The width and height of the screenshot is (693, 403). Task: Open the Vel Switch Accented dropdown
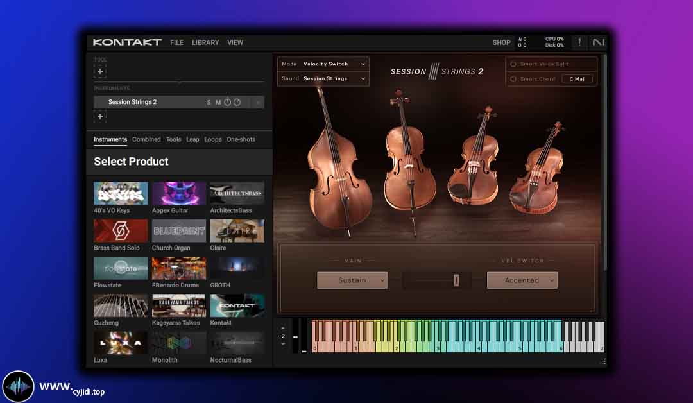(x=522, y=280)
